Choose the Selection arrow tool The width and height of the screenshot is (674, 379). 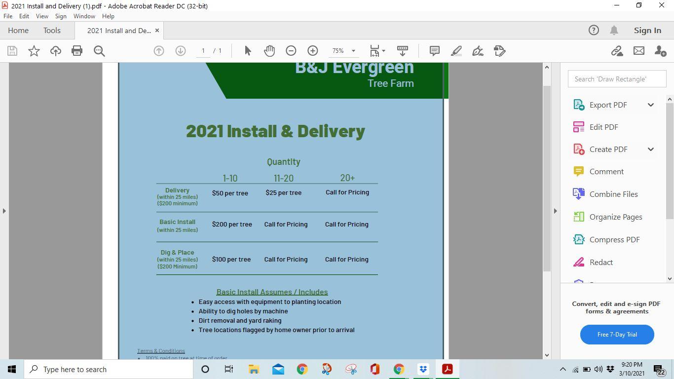tap(248, 51)
